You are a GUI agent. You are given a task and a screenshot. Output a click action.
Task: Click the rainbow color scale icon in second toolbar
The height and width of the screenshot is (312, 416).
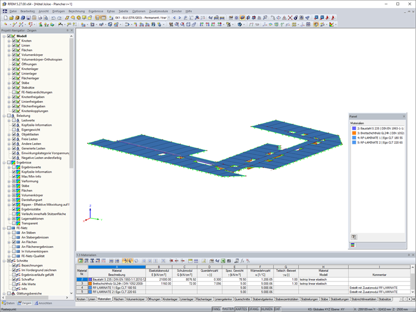(332, 24)
